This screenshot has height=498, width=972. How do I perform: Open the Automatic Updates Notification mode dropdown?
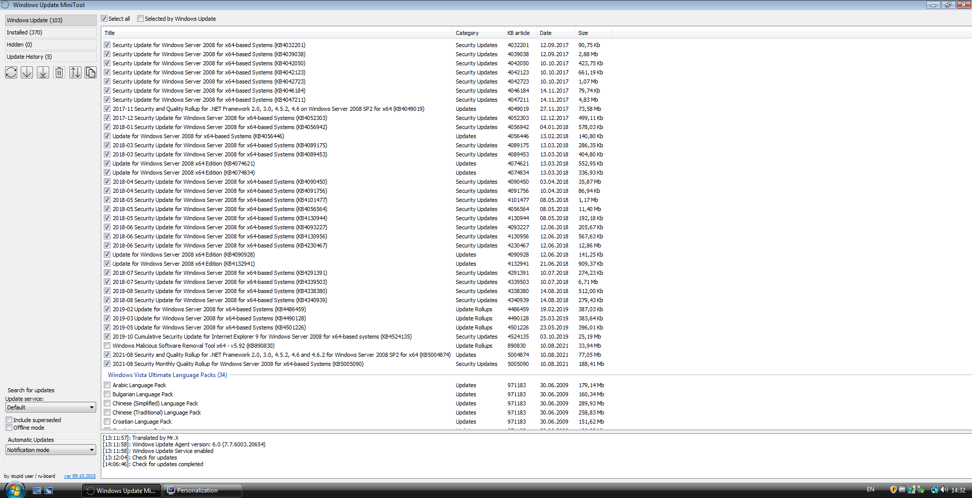(x=51, y=450)
